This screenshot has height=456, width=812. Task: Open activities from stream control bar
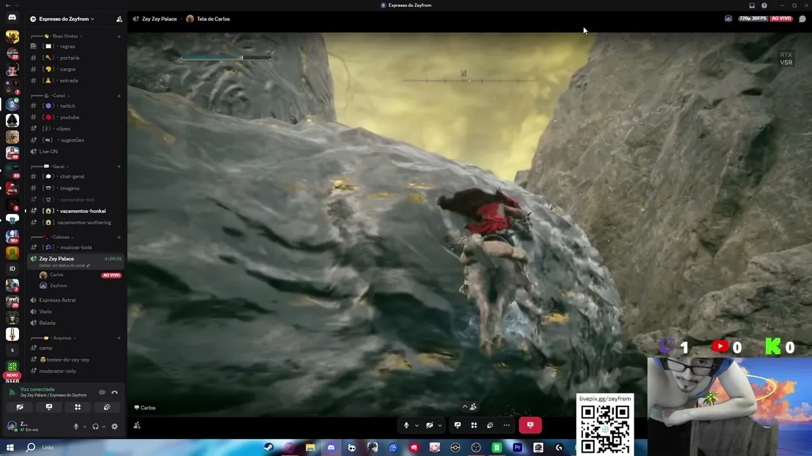(474, 425)
